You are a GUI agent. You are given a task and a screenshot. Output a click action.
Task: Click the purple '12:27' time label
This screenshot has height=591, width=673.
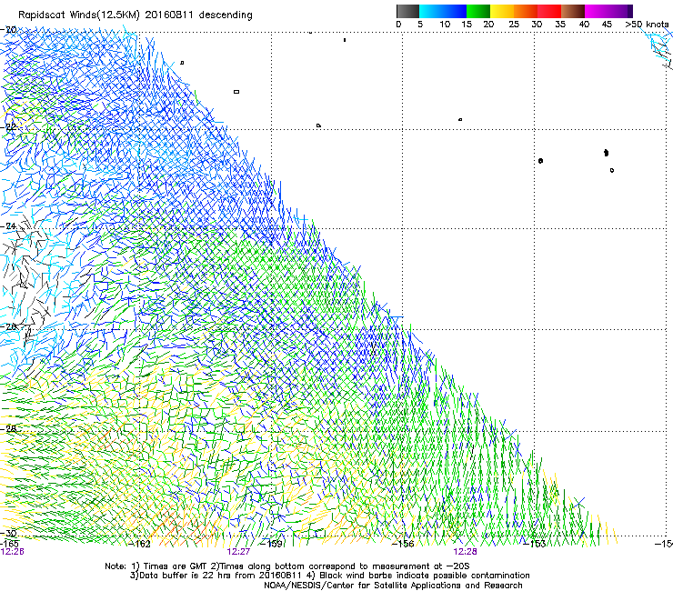coord(238,552)
